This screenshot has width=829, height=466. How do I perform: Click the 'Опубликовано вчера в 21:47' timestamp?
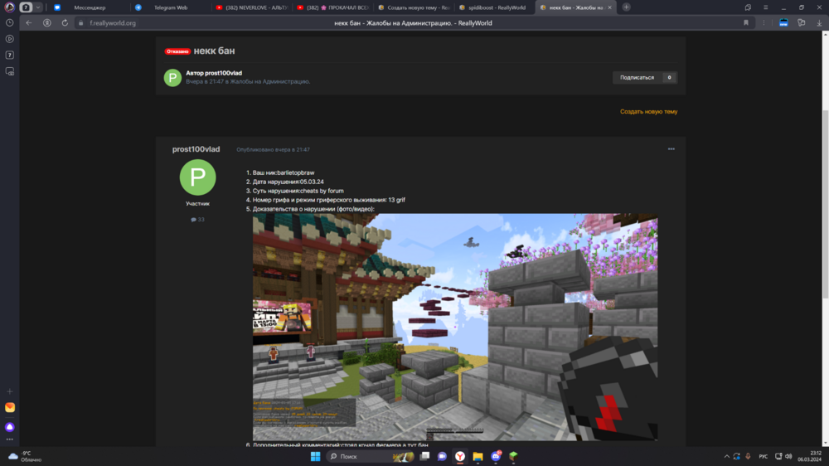[x=273, y=150]
